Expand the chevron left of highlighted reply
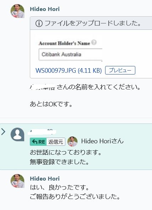 point(3,132)
